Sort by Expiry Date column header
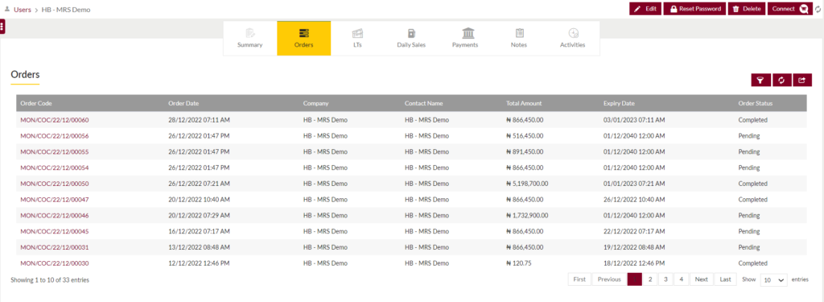The image size is (824, 302). coord(619,103)
